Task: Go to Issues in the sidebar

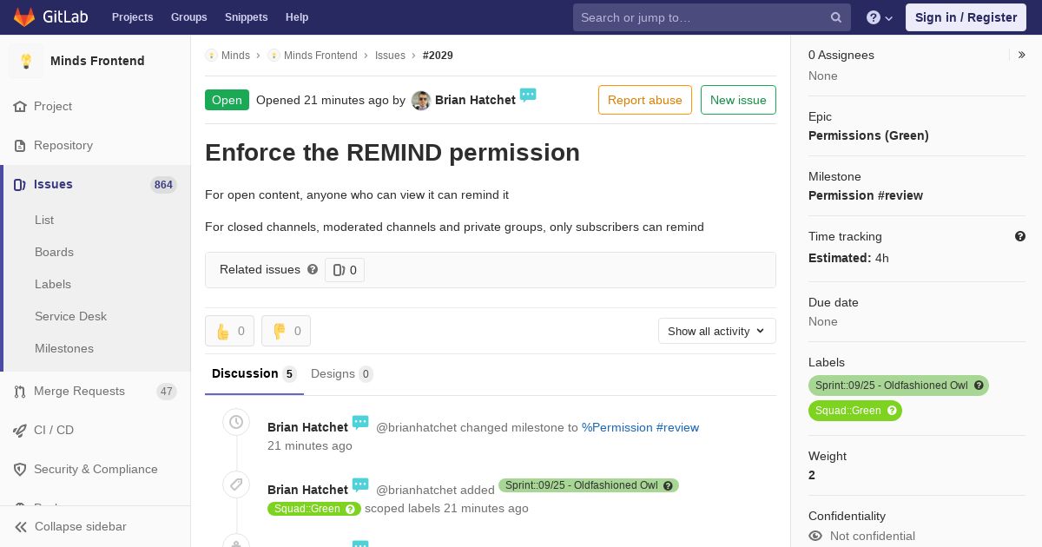Action: (96, 184)
